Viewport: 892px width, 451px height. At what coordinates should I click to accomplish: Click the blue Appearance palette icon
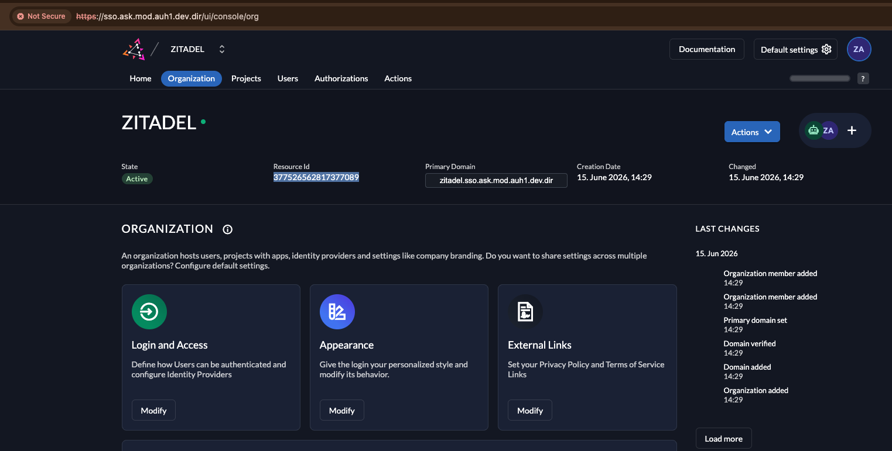337,312
